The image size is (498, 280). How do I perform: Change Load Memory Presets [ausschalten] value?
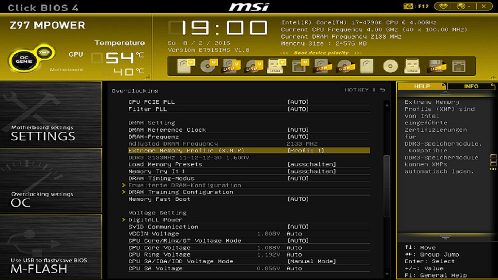pyautogui.click(x=311, y=164)
